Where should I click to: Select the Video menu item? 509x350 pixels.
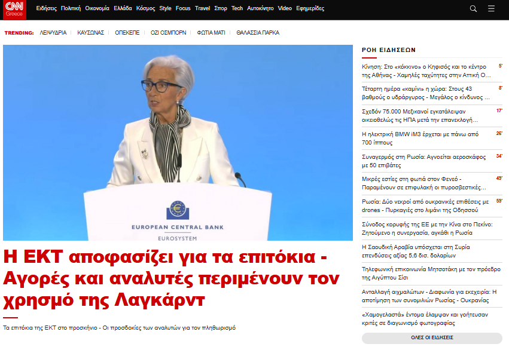click(285, 8)
